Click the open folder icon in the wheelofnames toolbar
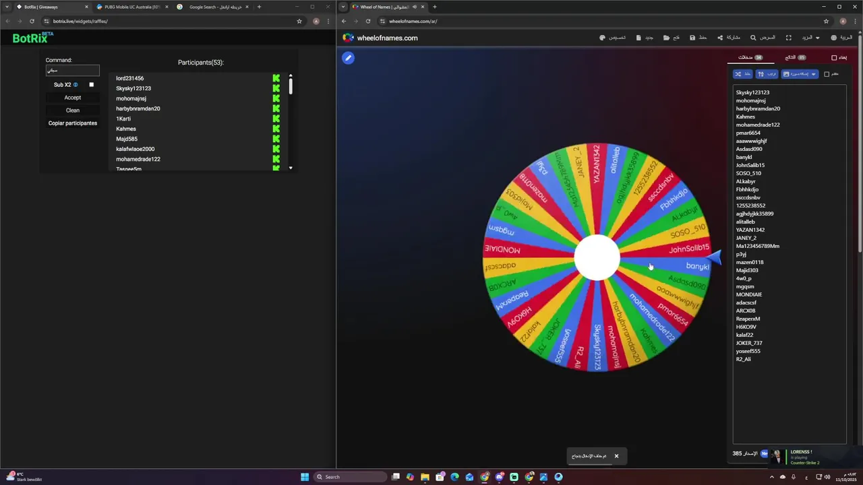The image size is (863, 485). [666, 38]
